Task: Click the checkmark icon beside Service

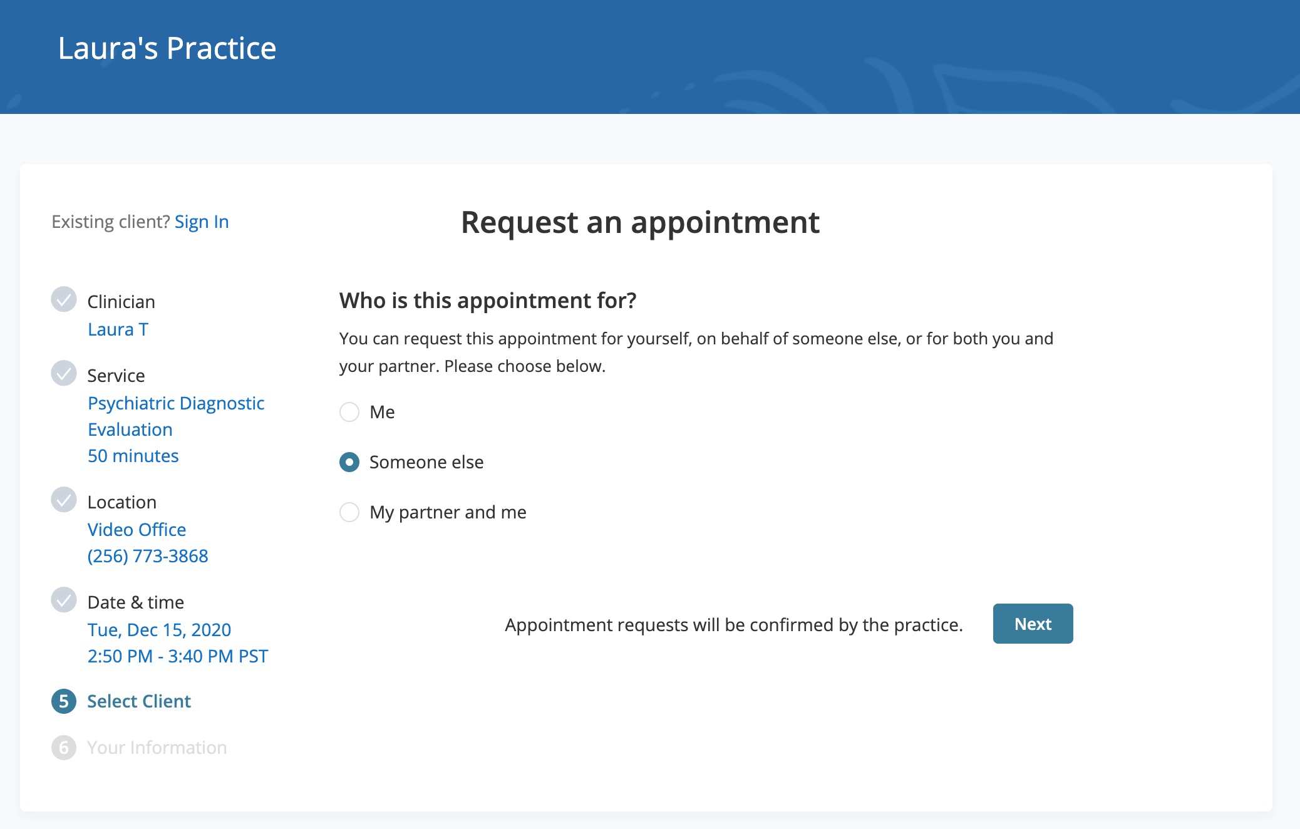Action: point(63,374)
